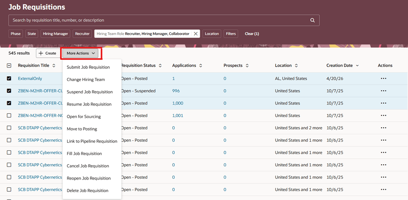
Task: Uncheck checkbox for row with 1,000 applications
Action: (x=9, y=103)
